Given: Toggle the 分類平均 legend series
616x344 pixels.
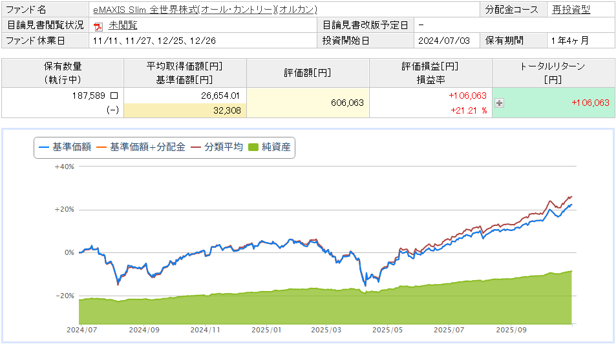Looking at the screenshot, I should coord(223,147).
